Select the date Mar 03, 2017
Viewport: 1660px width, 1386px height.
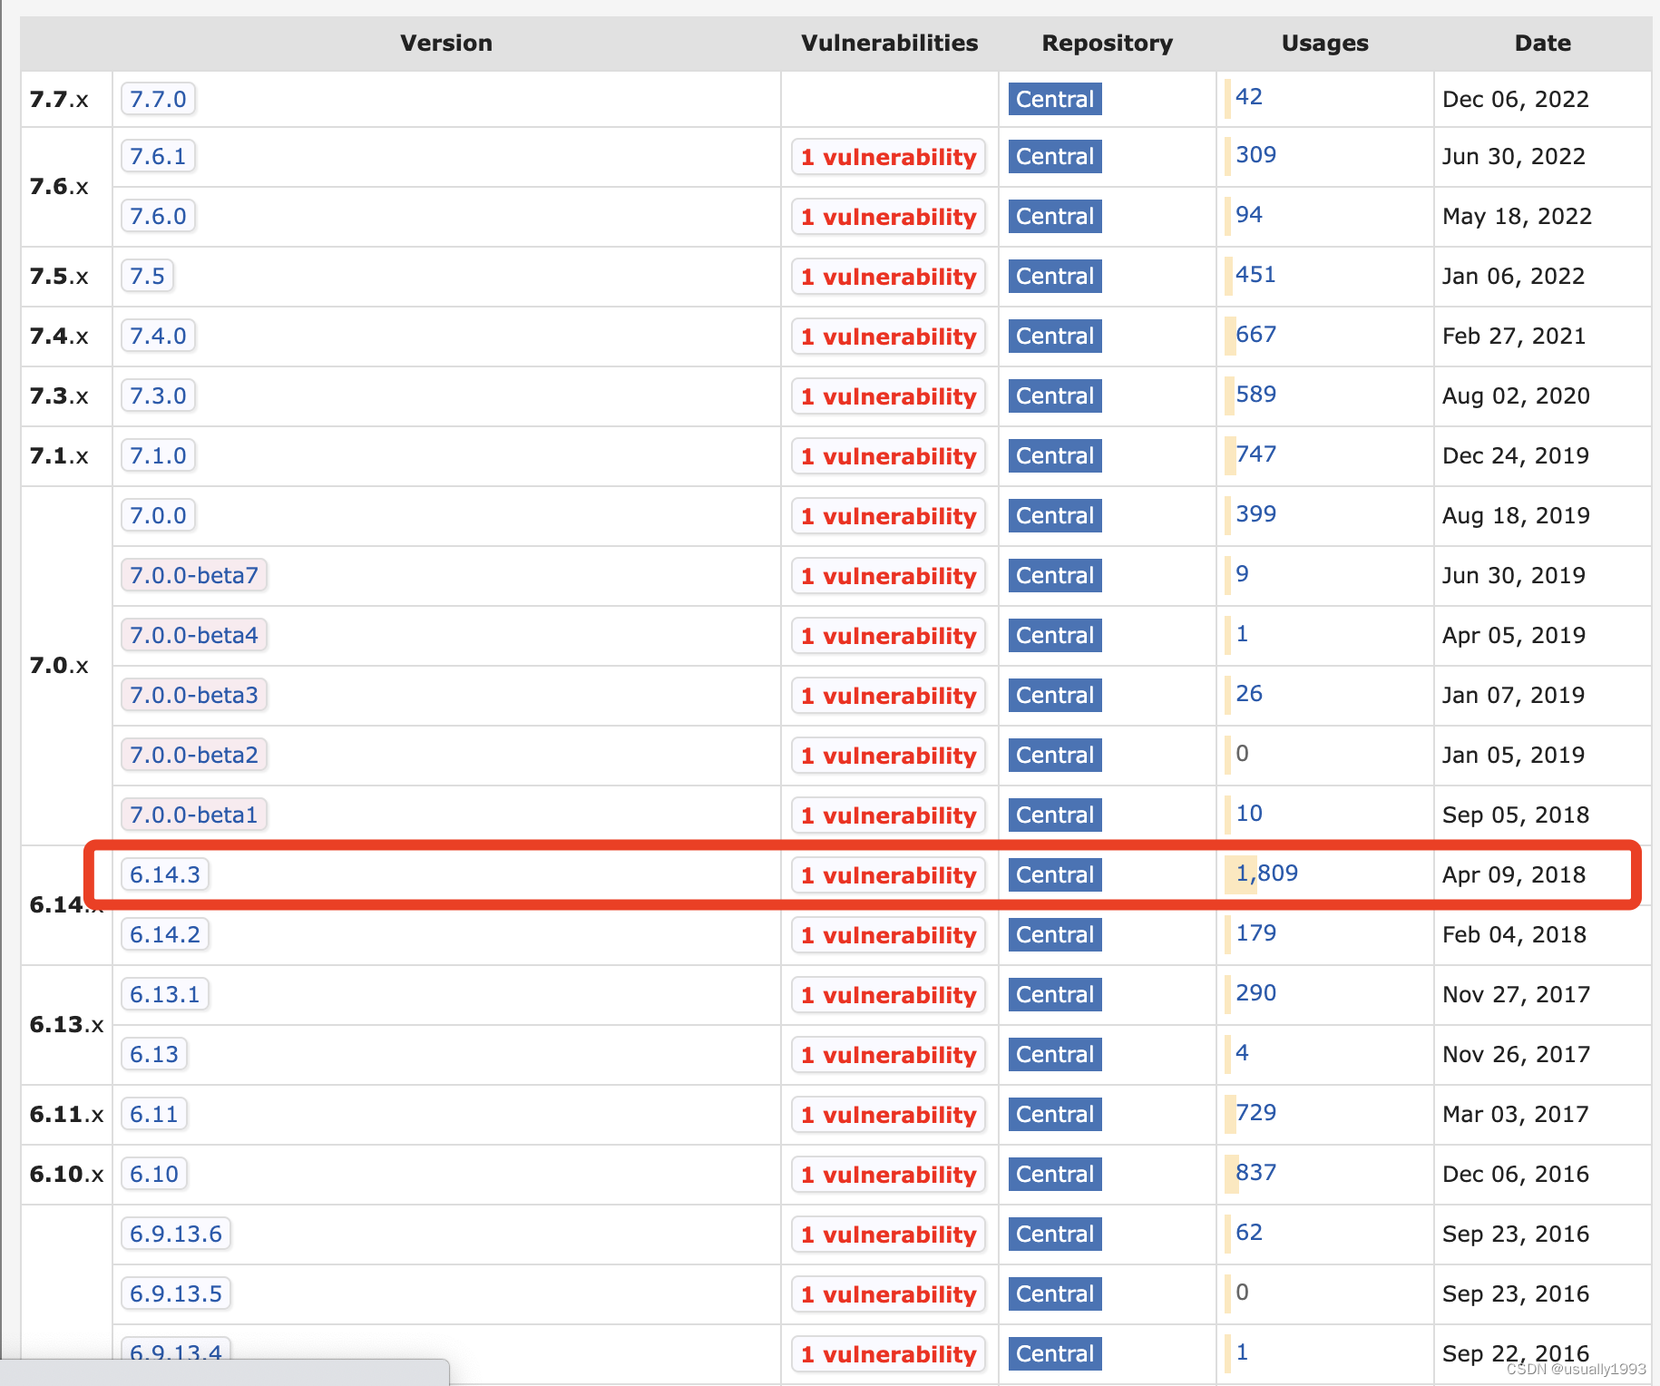pos(1516,1114)
